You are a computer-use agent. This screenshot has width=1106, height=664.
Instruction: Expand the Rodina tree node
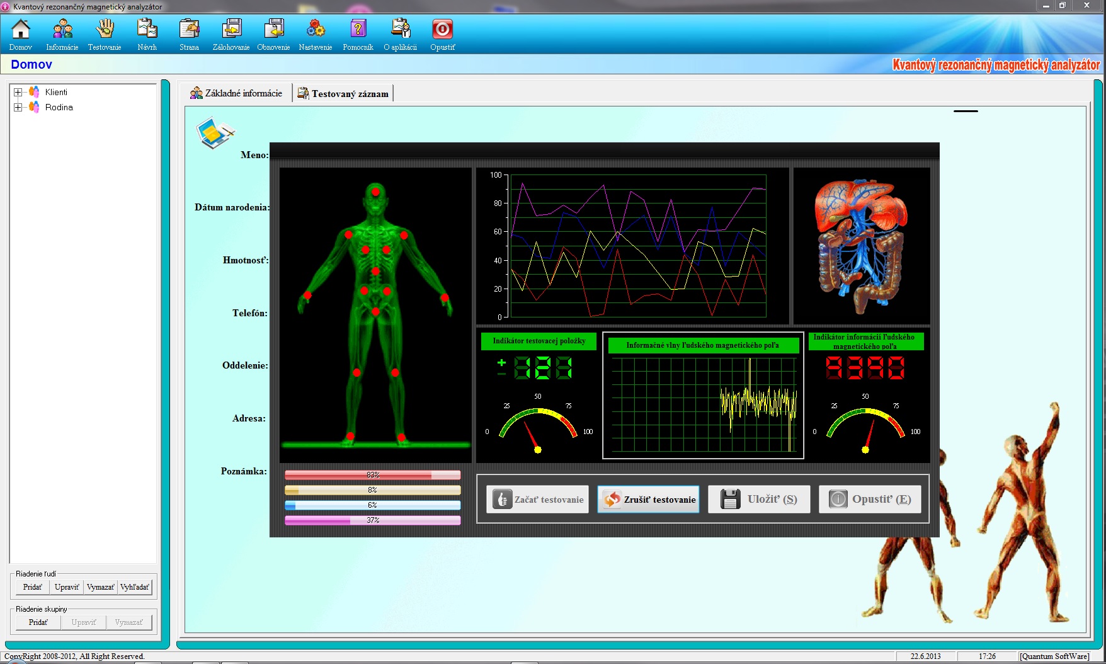point(18,107)
